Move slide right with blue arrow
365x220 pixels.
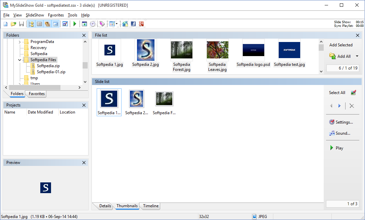point(339,106)
